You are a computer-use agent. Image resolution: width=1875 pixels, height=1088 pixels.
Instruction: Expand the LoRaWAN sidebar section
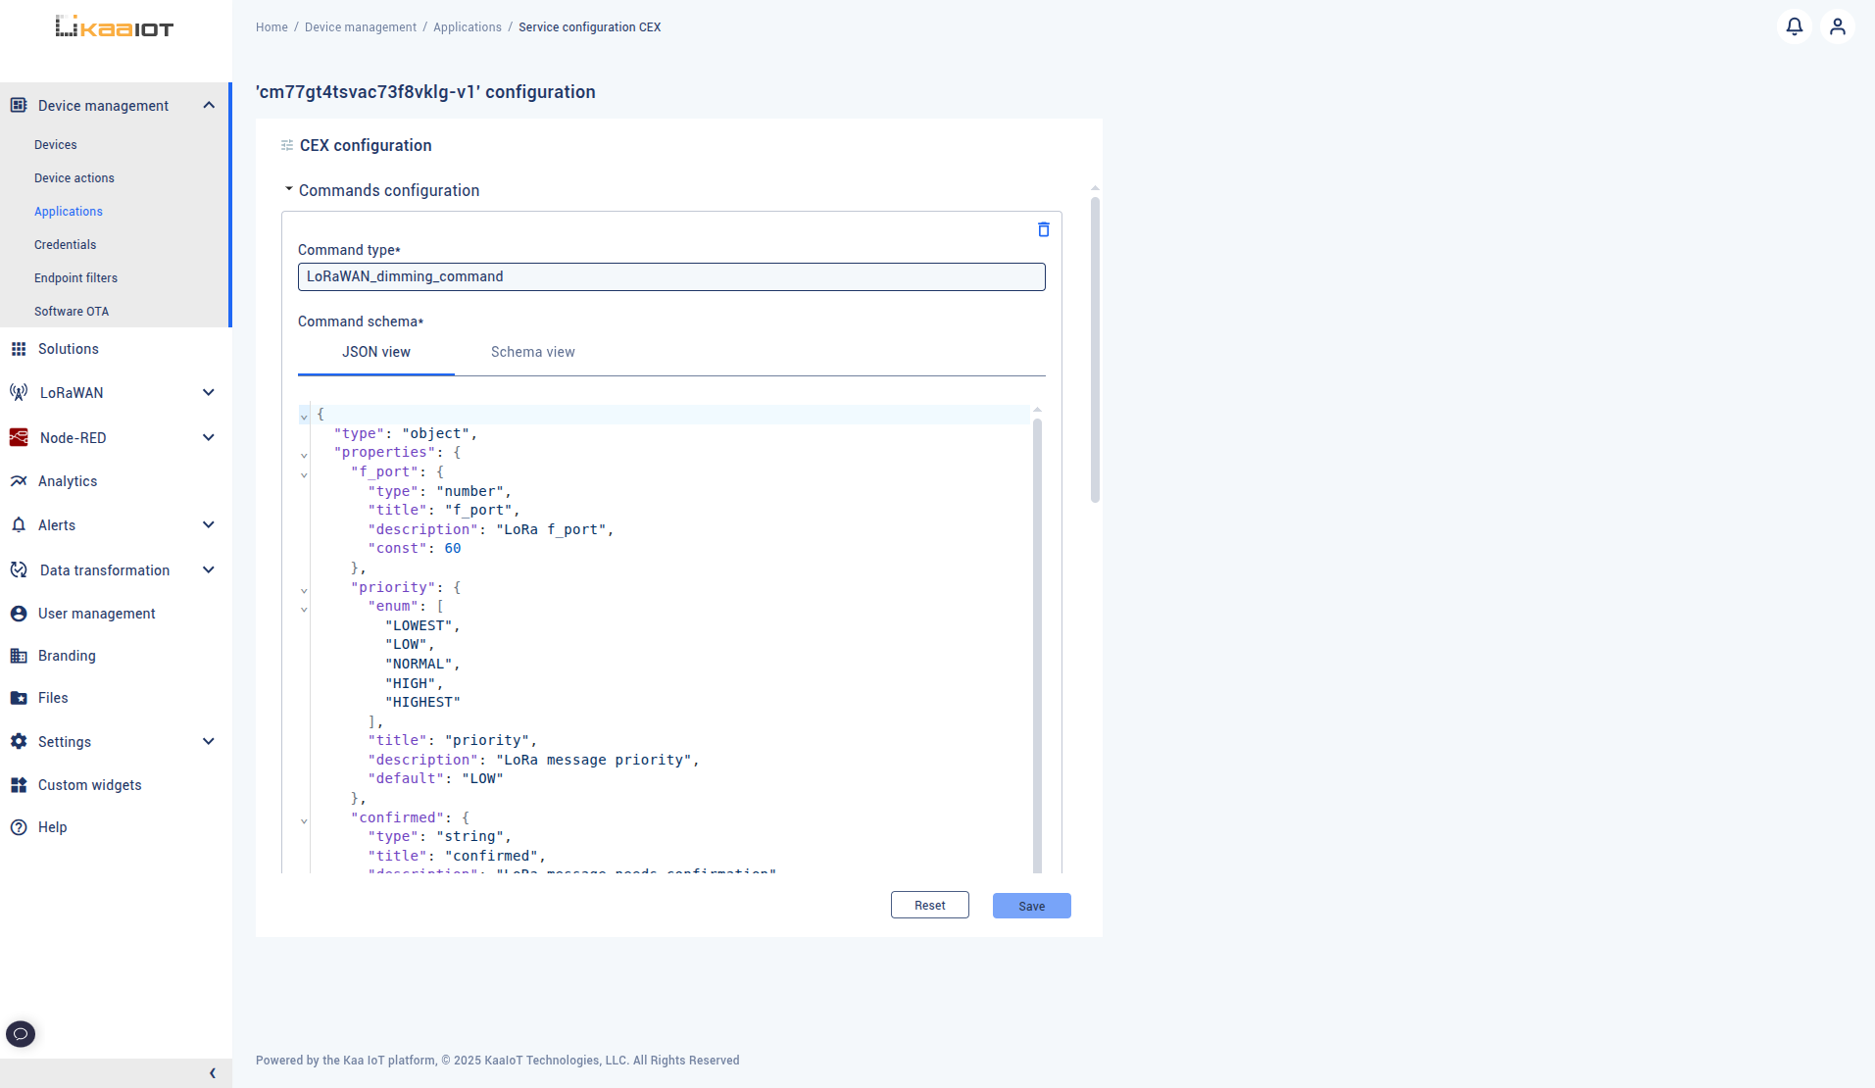coord(208,392)
